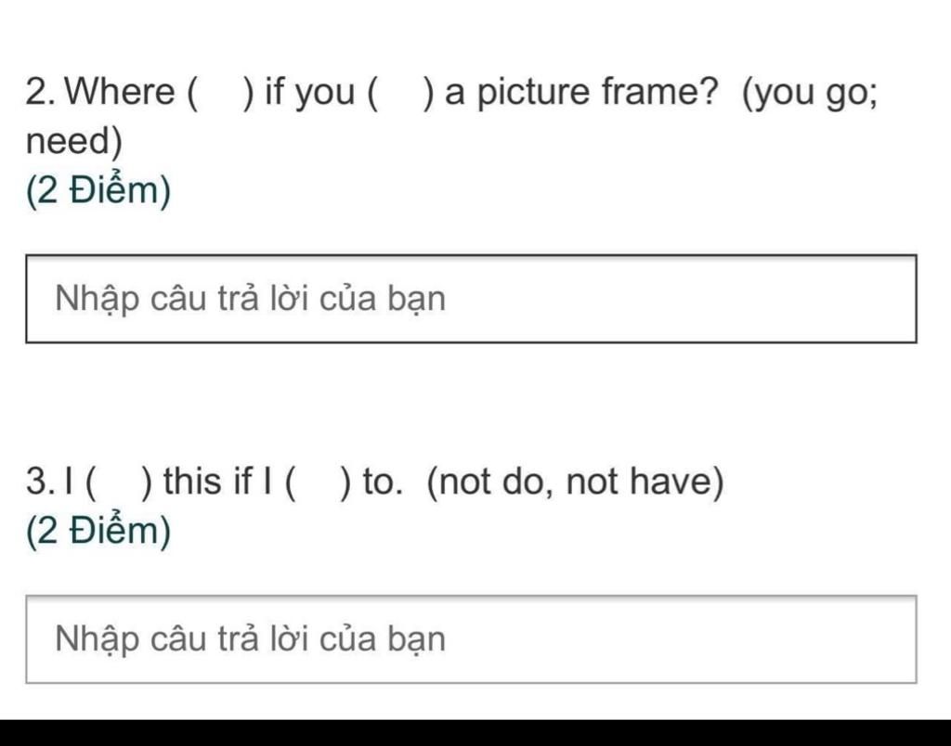The height and width of the screenshot is (746, 951).
Task: Click the word 'to.' in question 3
Action: coord(383,482)
